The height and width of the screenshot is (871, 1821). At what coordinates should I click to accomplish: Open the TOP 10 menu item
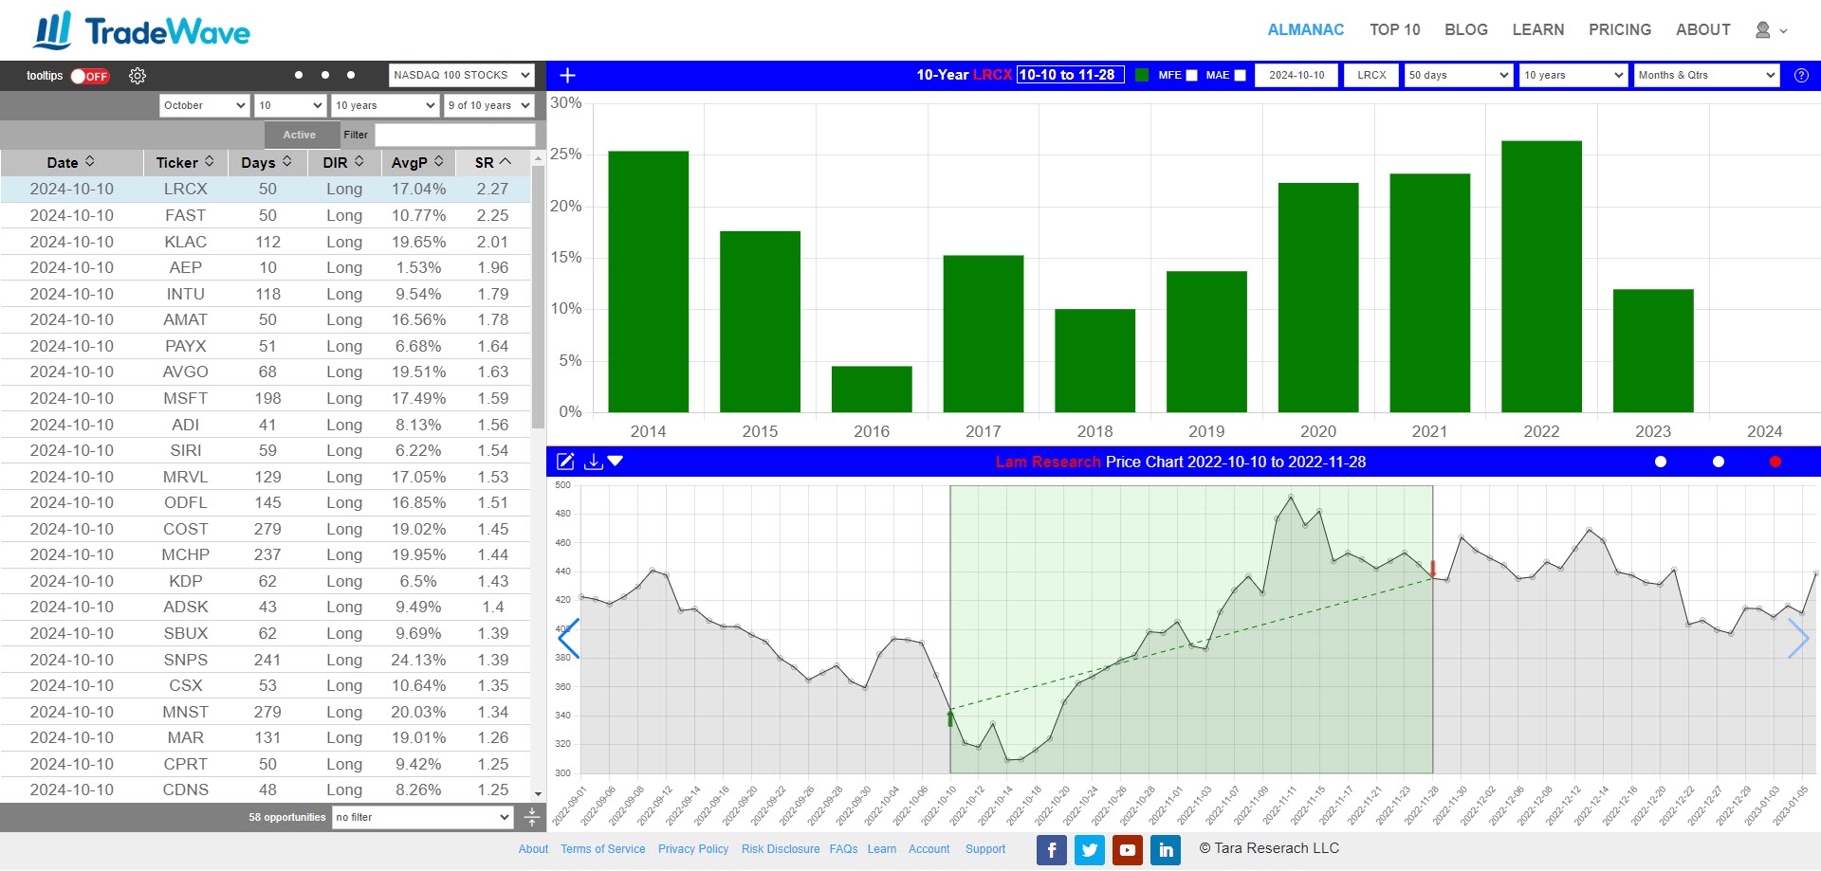[x=1394, y=30]
